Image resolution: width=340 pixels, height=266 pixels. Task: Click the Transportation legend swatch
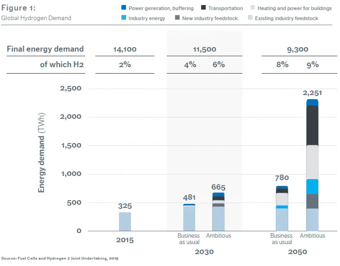pyautogui.click(x=203, y=8)
